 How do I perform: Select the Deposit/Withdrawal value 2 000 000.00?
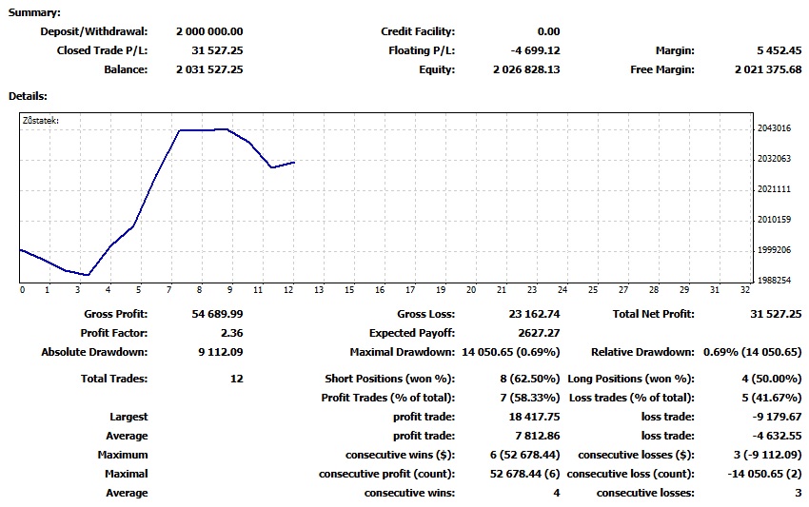coord(209,31)
